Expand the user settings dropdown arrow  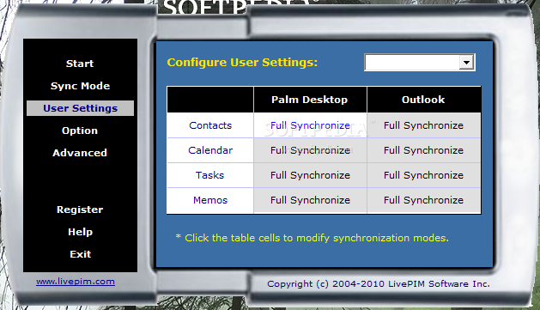[x=467, y=63]
